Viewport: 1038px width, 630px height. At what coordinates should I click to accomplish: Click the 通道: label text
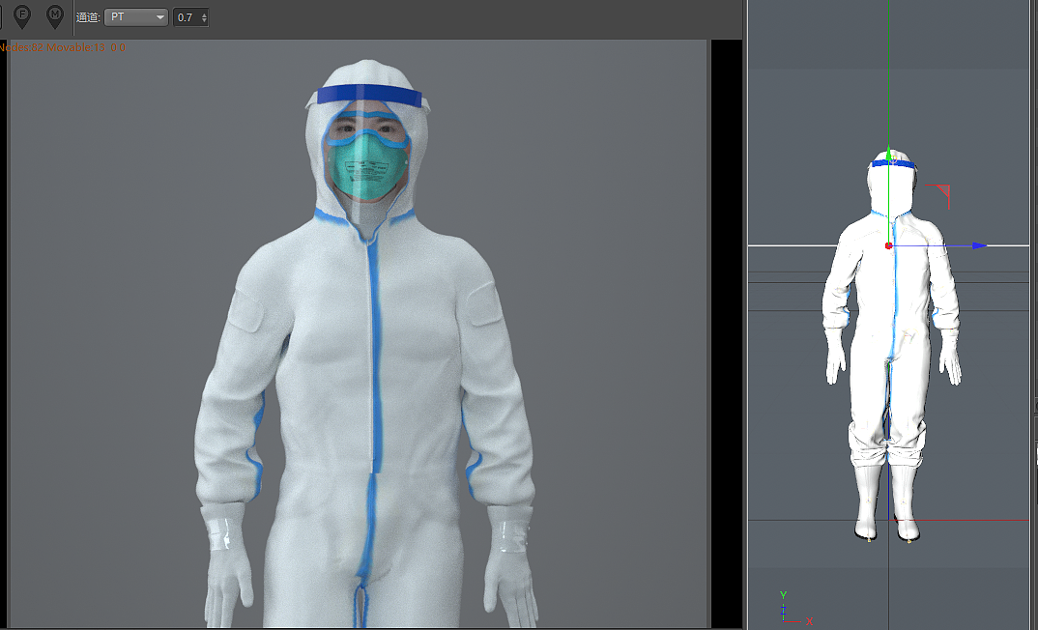tap(88, 17)
